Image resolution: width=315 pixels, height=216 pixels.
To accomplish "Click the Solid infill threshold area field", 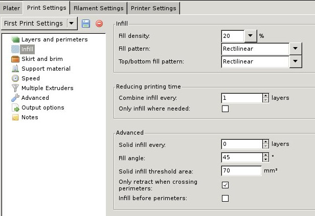I will coord(241,170).
